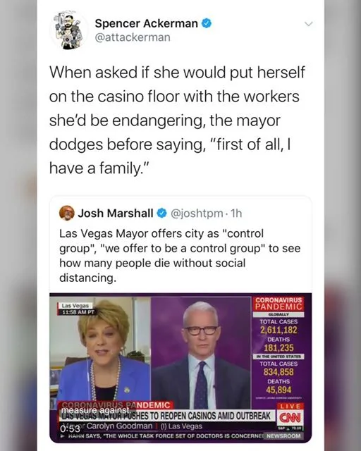Click the Las Vegas location tag
This screenshot has height=451, width=361.
click(x=75, y=306)
